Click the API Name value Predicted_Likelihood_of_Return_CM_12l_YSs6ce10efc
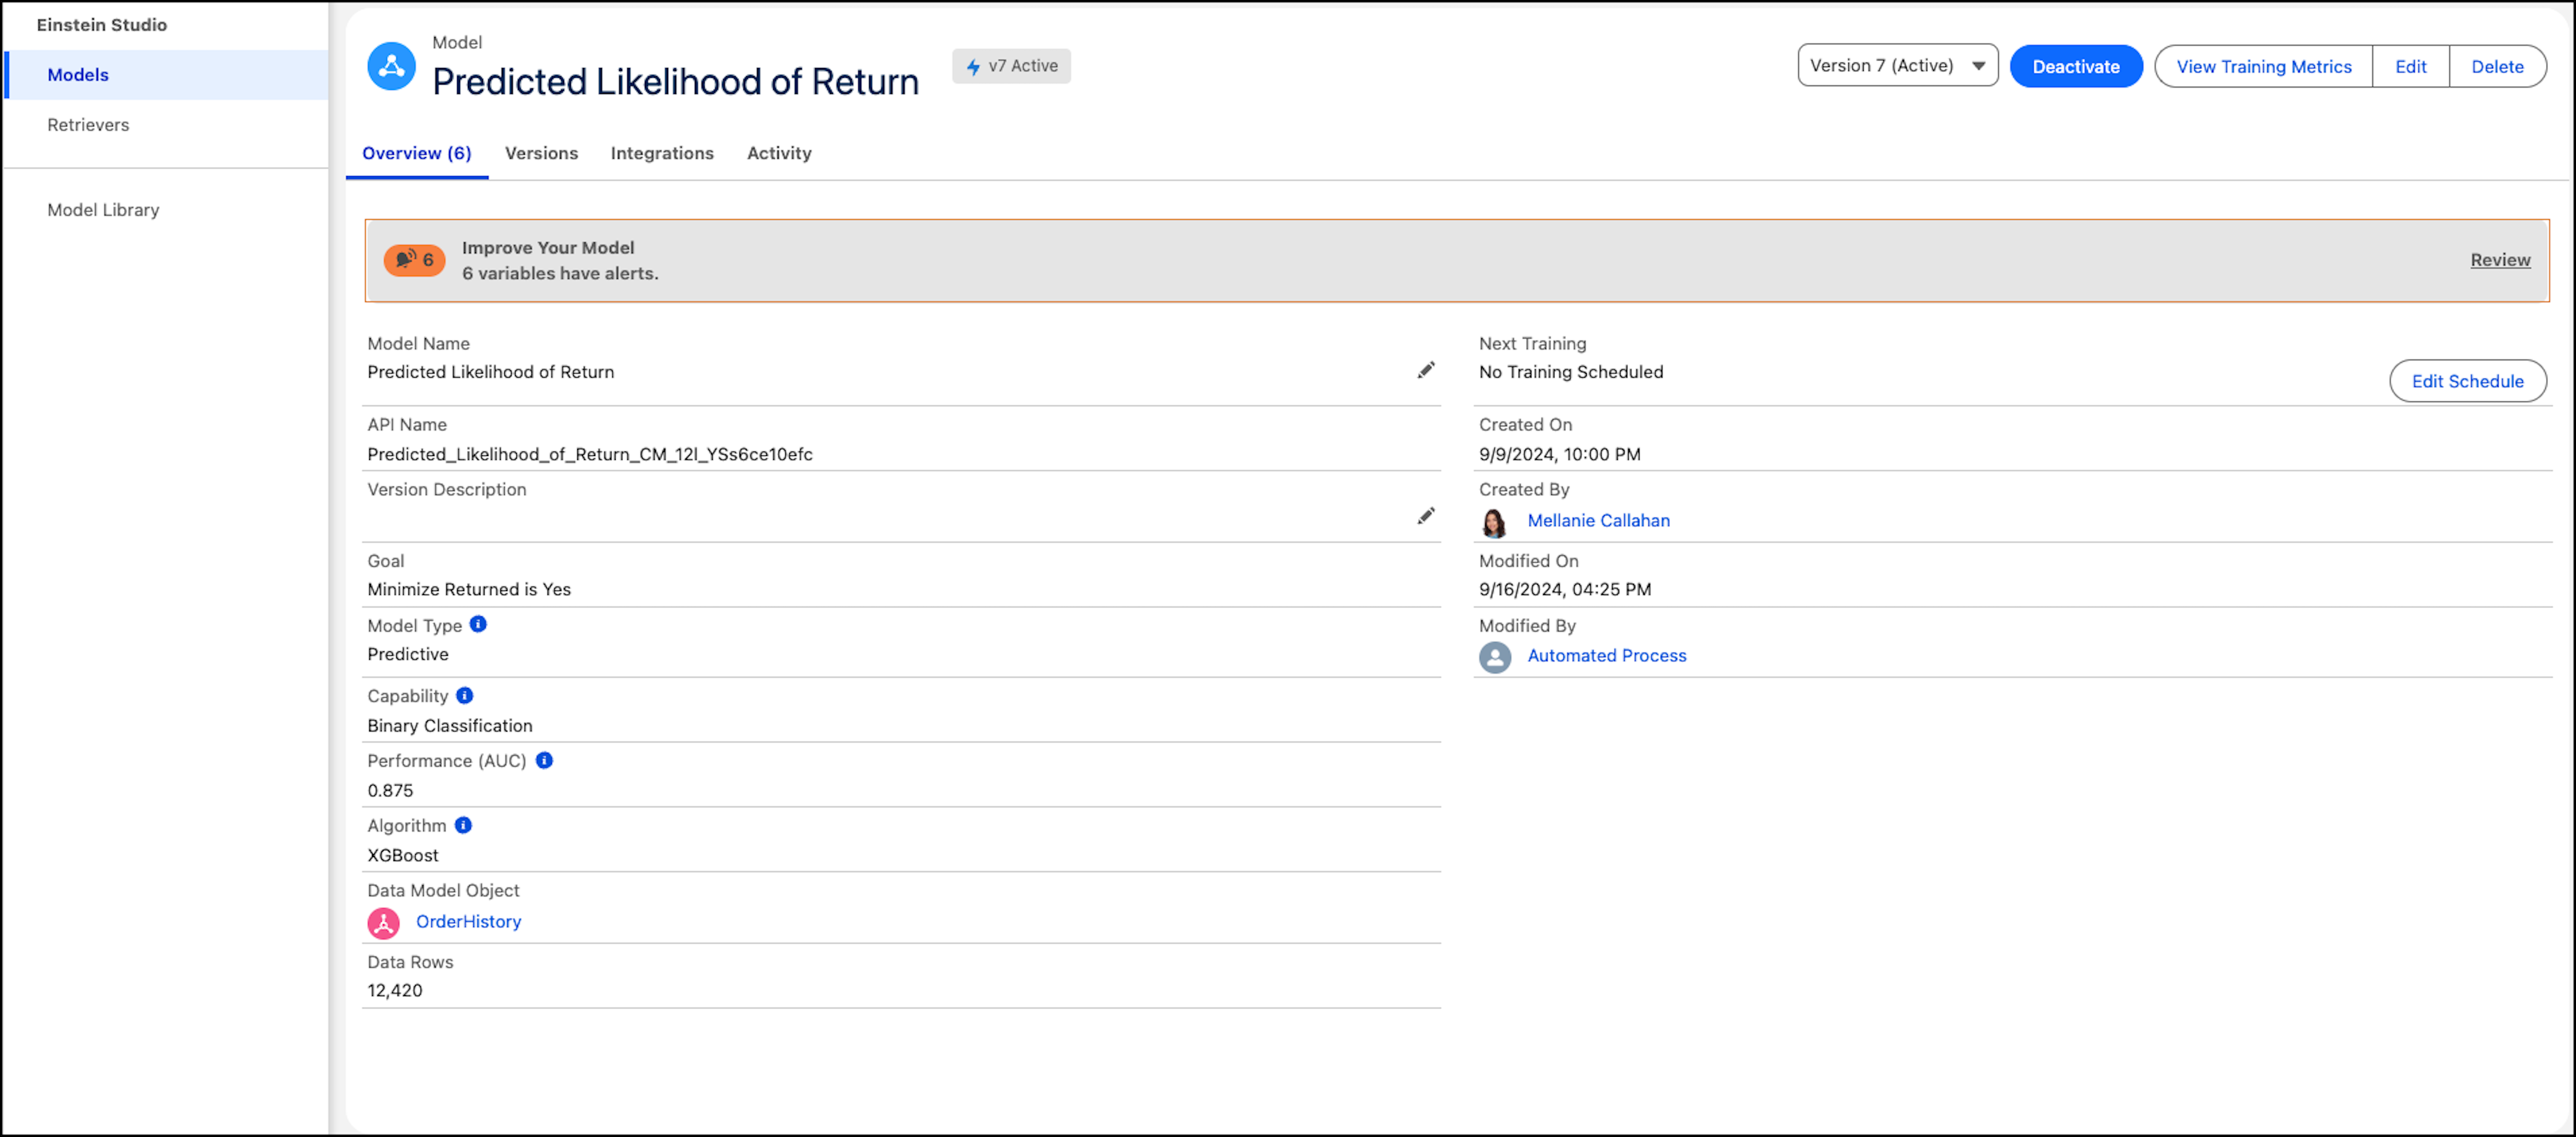The width and height of the screenshot is (2576, 1137). pos(590,454)
